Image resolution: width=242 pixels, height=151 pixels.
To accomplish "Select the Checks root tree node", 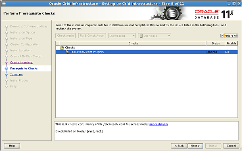I will 70,48.
